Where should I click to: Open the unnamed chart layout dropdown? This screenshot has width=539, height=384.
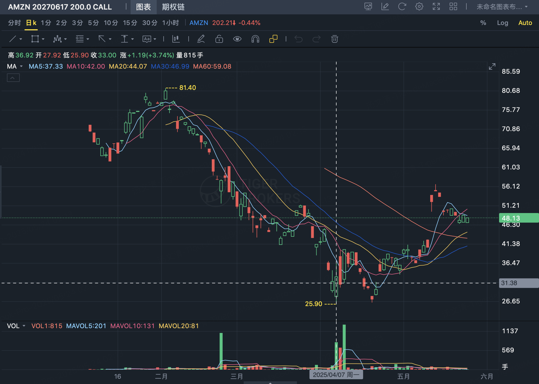point(502,7)
